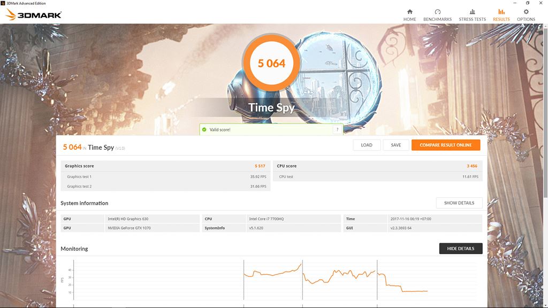Image resolution: width=548 pixels, height=308 pixels.
Task: Click the Graphics score label
Action: click(79, 166)
